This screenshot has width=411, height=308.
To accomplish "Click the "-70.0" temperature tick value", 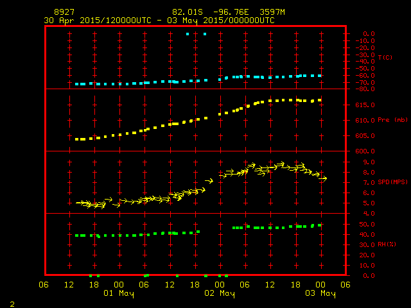I will click(365, 83).
